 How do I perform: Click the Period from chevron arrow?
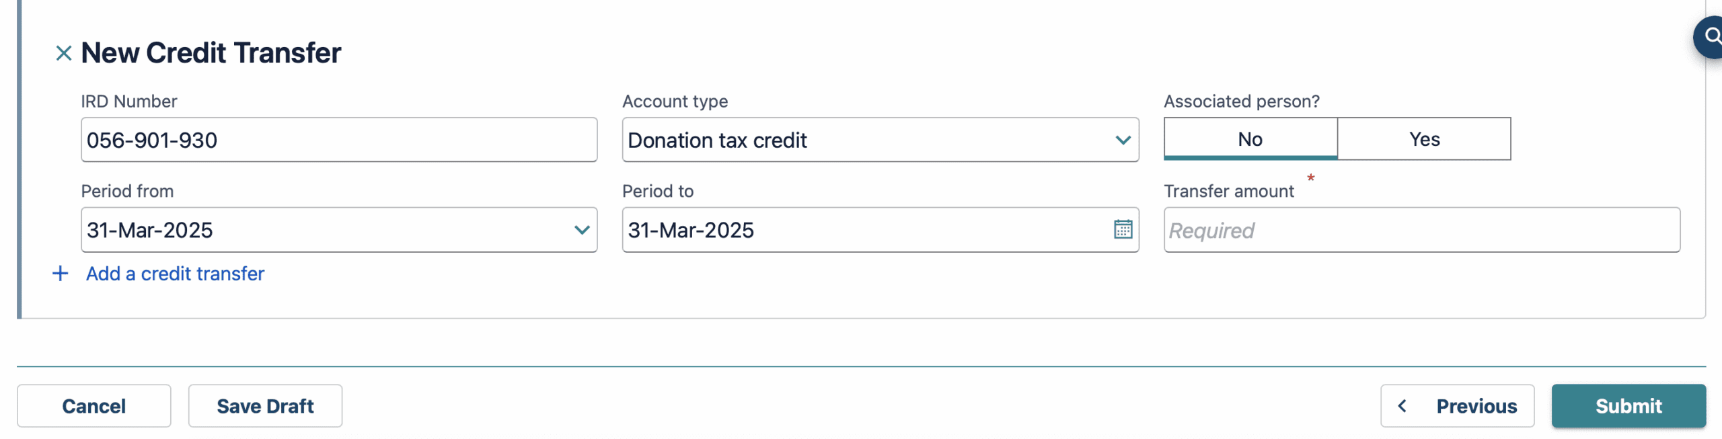click(x=582, y=230)
